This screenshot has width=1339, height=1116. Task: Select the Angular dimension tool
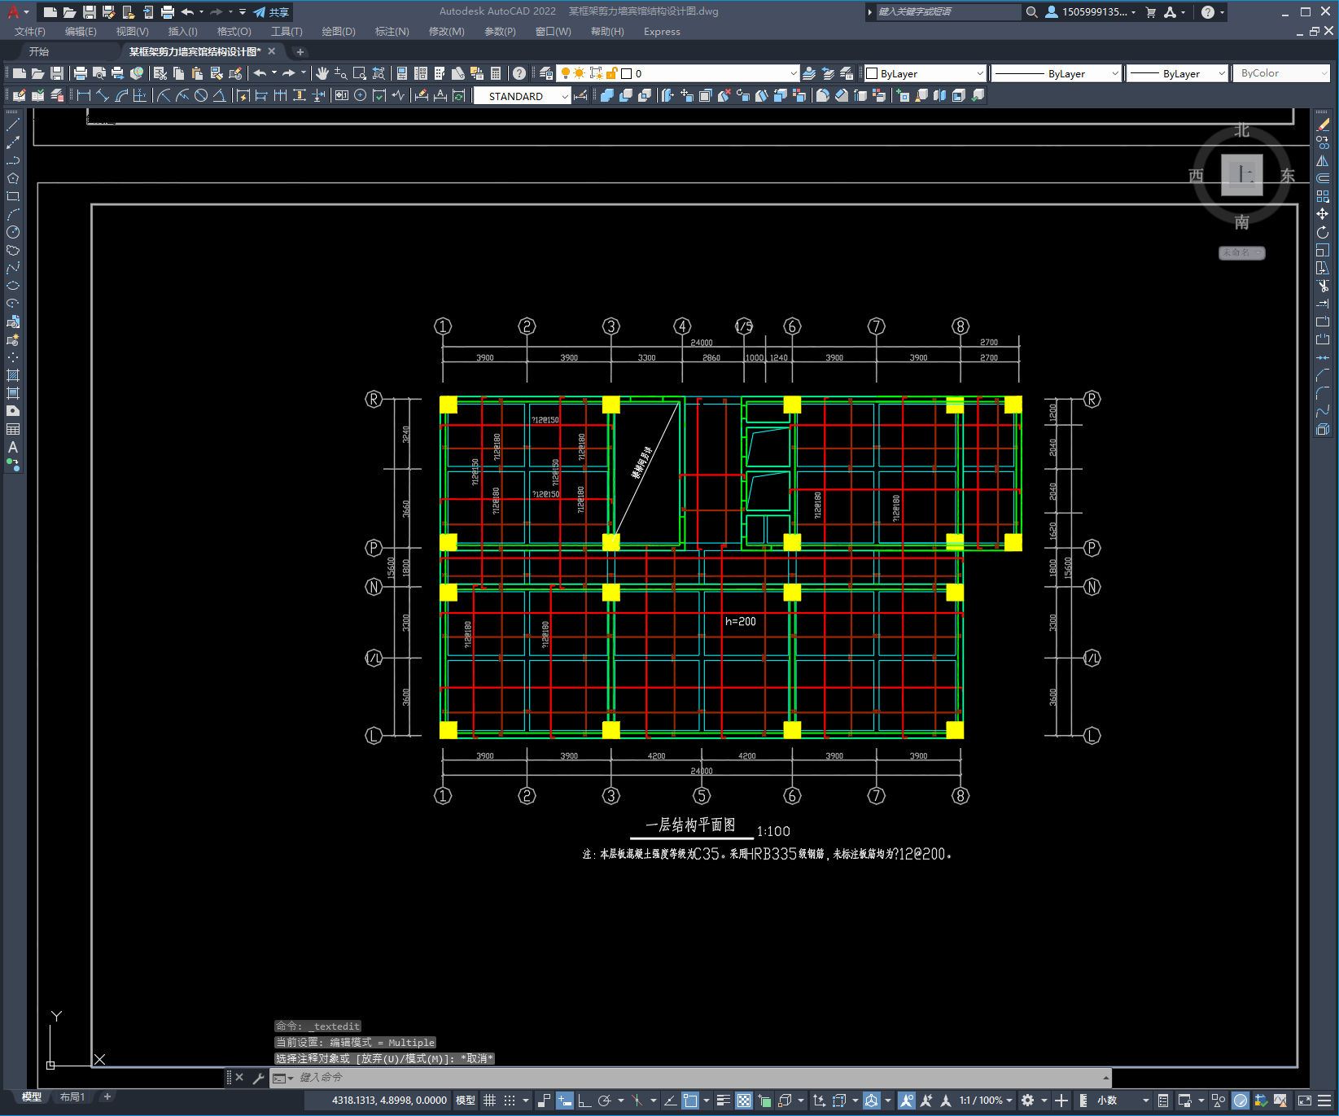coord(219,95)
